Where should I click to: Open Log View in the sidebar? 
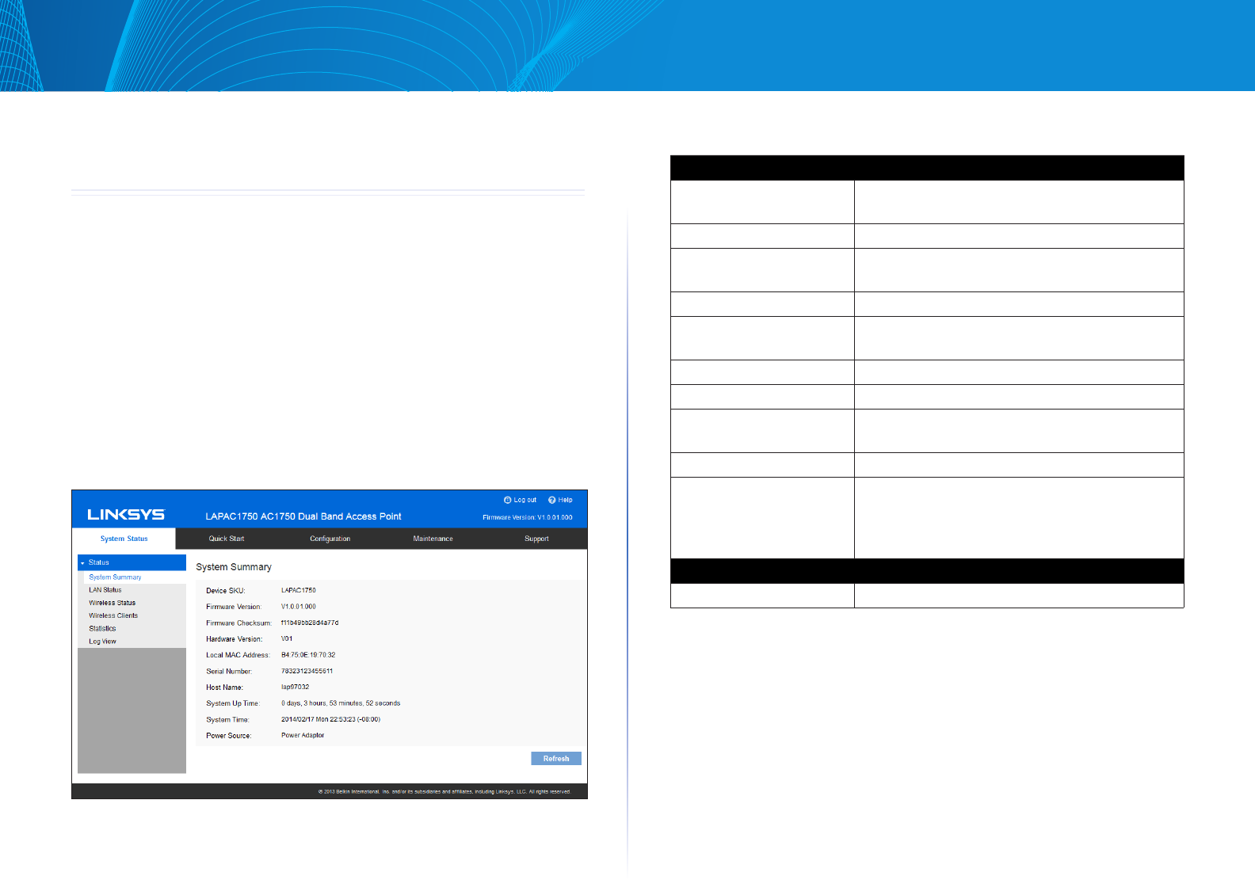[102, 642]
